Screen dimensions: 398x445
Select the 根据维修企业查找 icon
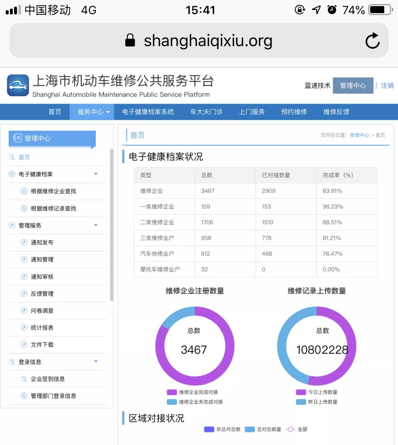click(x=24, y=191)
